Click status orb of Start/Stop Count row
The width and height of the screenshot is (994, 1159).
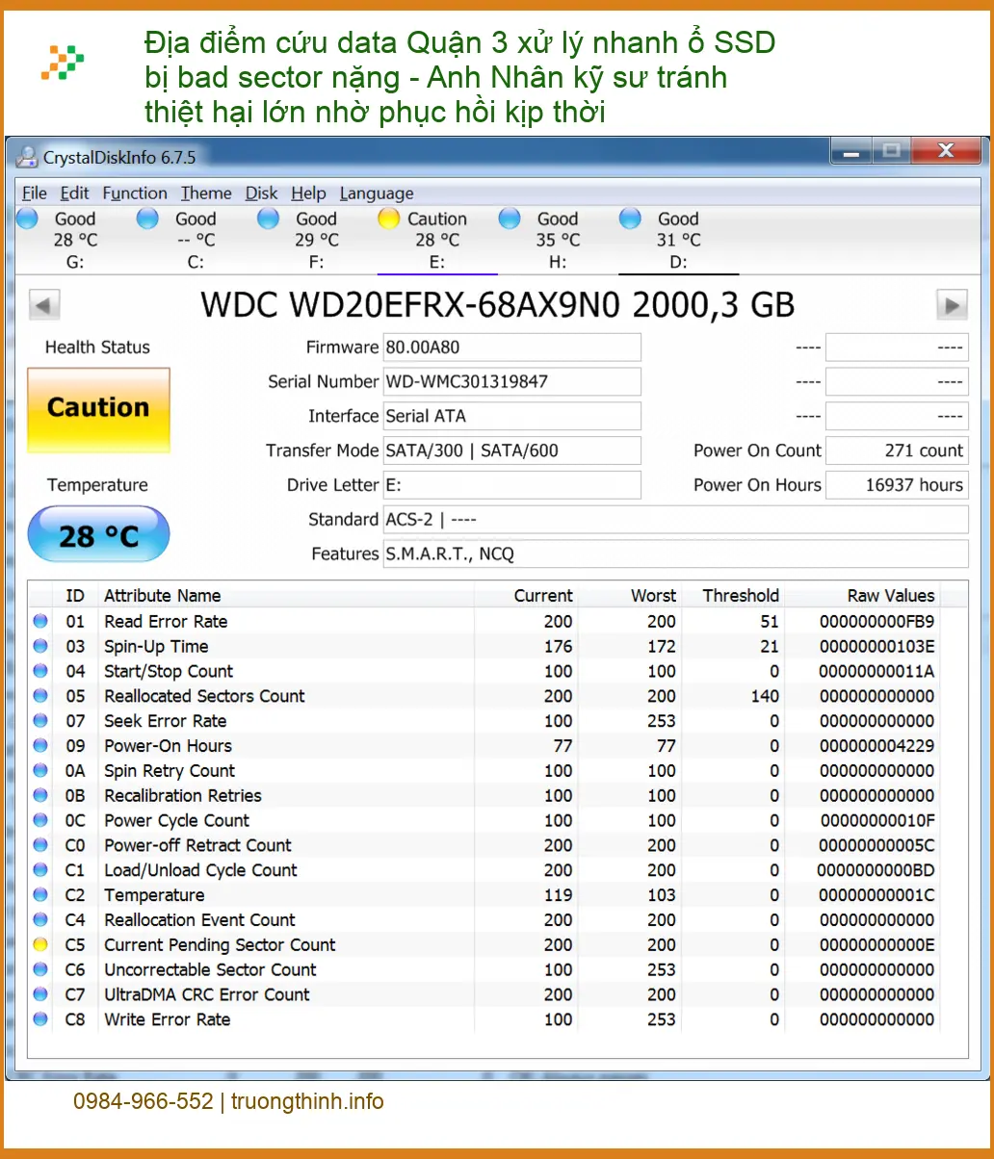pos(40,671)
